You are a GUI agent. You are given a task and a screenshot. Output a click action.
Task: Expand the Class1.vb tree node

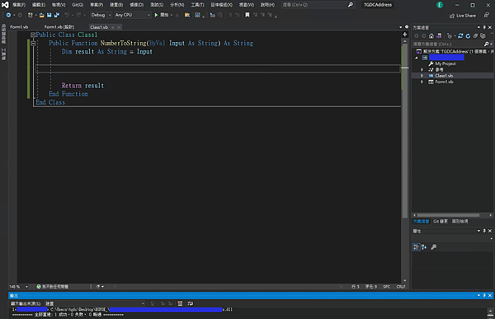click(x=422, y=76)
